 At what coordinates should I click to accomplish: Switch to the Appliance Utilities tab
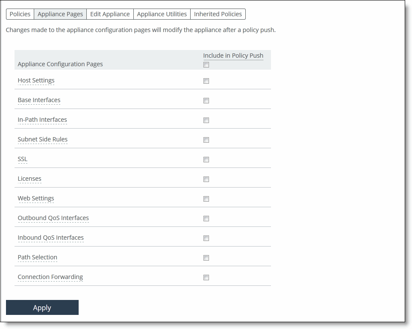(162, 14)
